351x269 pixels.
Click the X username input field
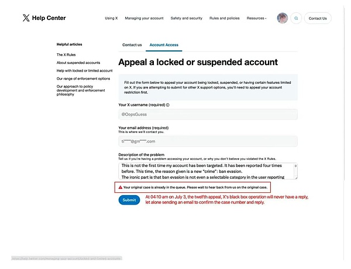pyautogui.click(x=208, y=115)
